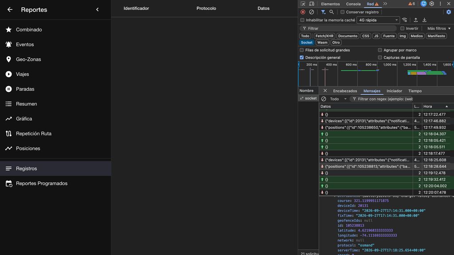Filter by CSS requests
Image resolution: width=454 pixels, height=255 pixels.
point(366,36)
